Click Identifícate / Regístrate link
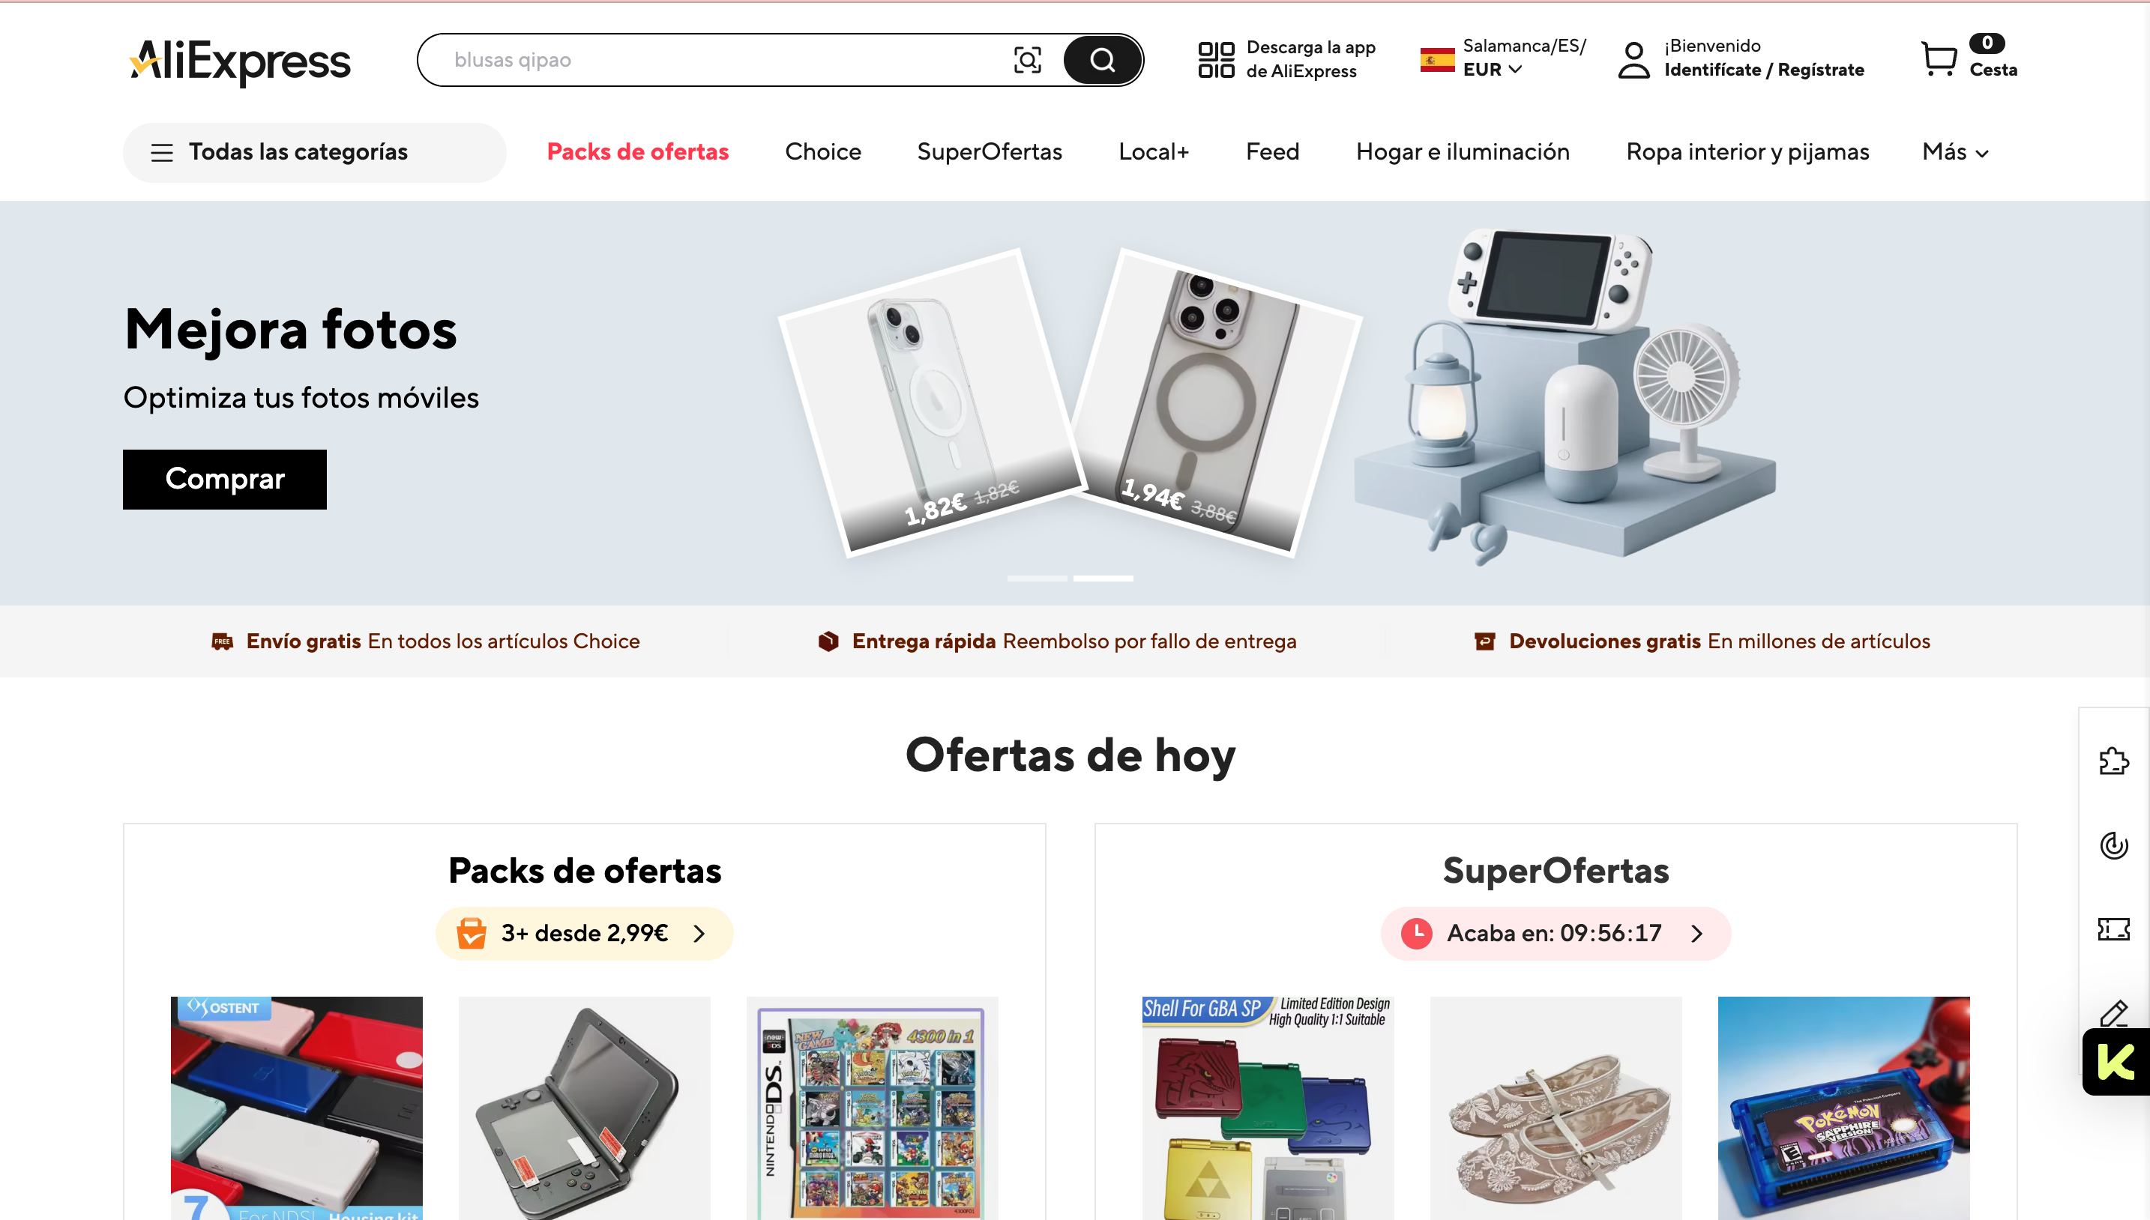Image resolution: width=2150 pixels, height=1220 pixels. (1764, 70)
